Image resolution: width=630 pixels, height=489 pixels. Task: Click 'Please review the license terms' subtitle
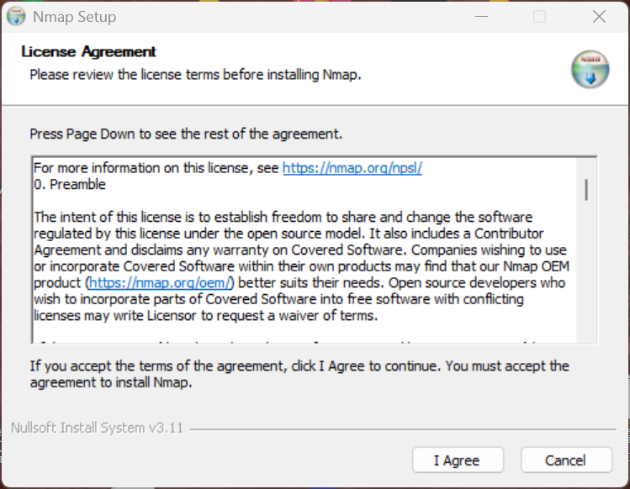click(195, 75)
